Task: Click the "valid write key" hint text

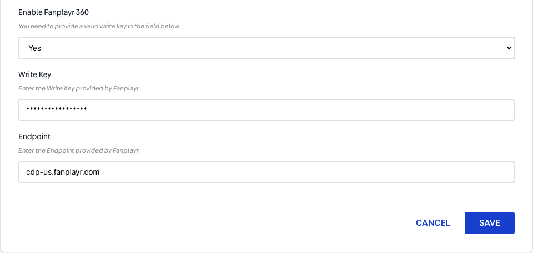Action: tap(103, 26)
